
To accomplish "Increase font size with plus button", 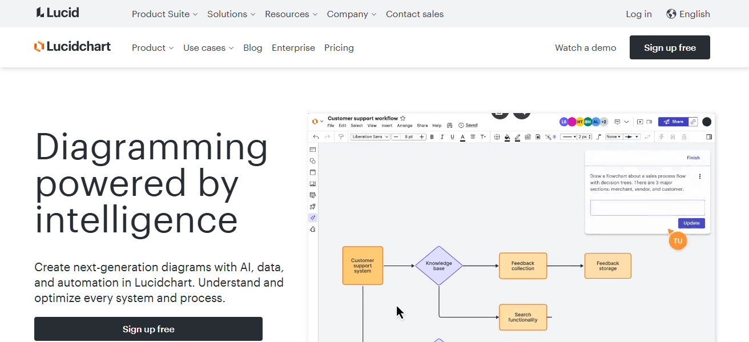I will (x=422, y=137).
